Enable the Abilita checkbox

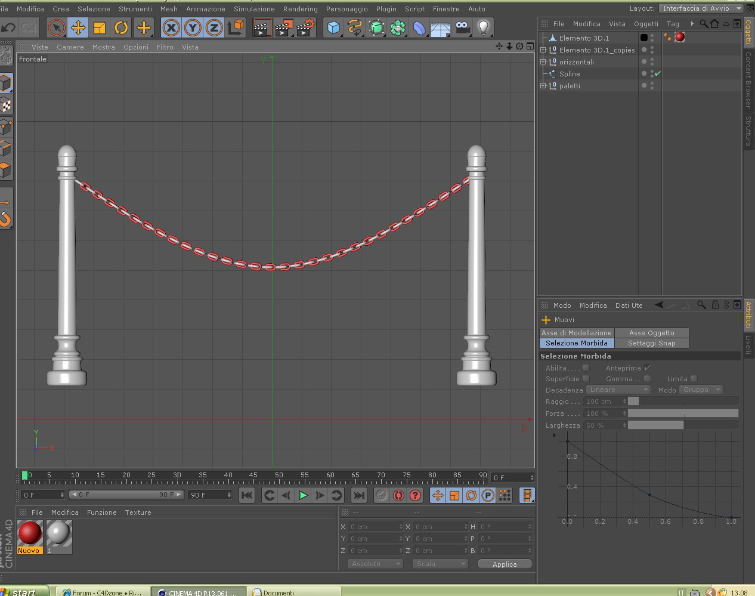586,368
